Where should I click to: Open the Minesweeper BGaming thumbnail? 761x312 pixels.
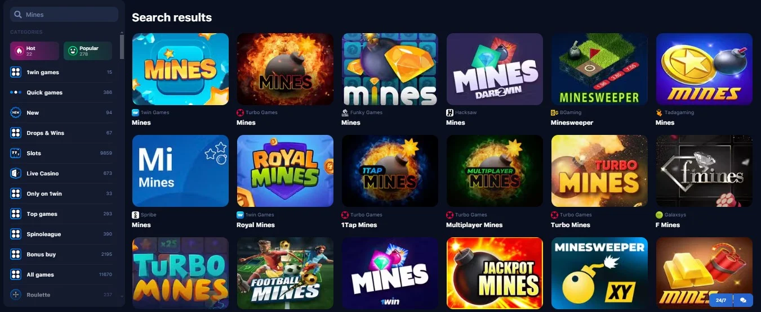click(599, 69)
